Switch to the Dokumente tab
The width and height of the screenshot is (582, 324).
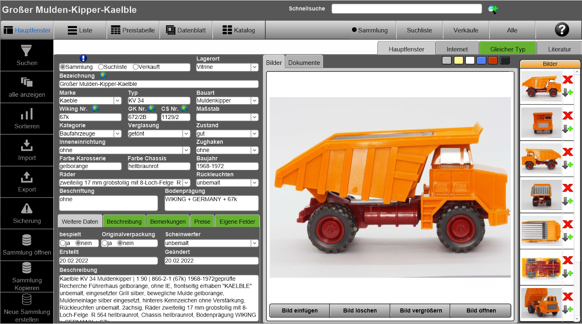click(x=304, y=63)
